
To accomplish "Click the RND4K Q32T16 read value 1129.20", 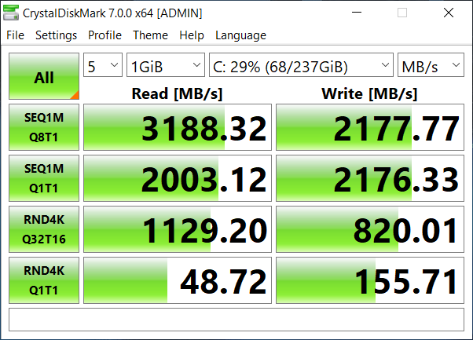I will click(x=178, y=229).
